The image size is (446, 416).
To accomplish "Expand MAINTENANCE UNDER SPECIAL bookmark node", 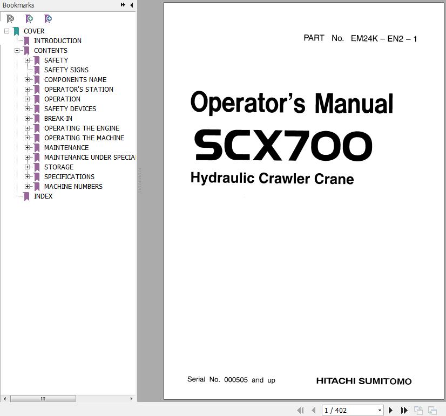I will (x=28, y=157).
